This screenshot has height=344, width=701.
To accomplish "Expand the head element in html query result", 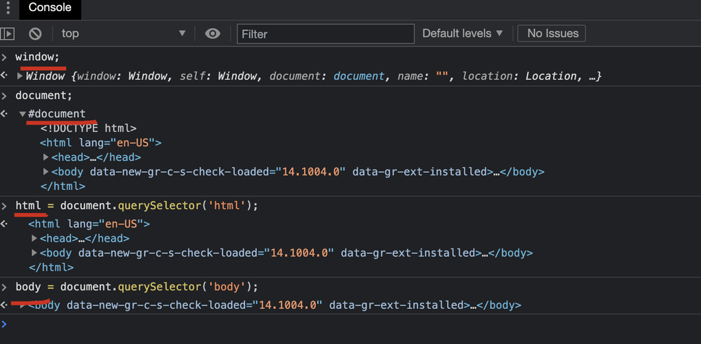I will (34, 239).
